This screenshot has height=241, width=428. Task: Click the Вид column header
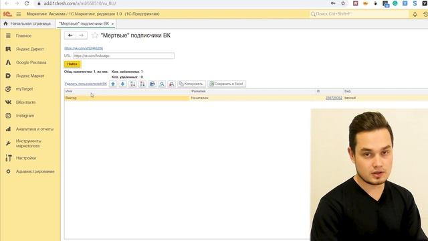pyautogui.click(x=386, y=91)
